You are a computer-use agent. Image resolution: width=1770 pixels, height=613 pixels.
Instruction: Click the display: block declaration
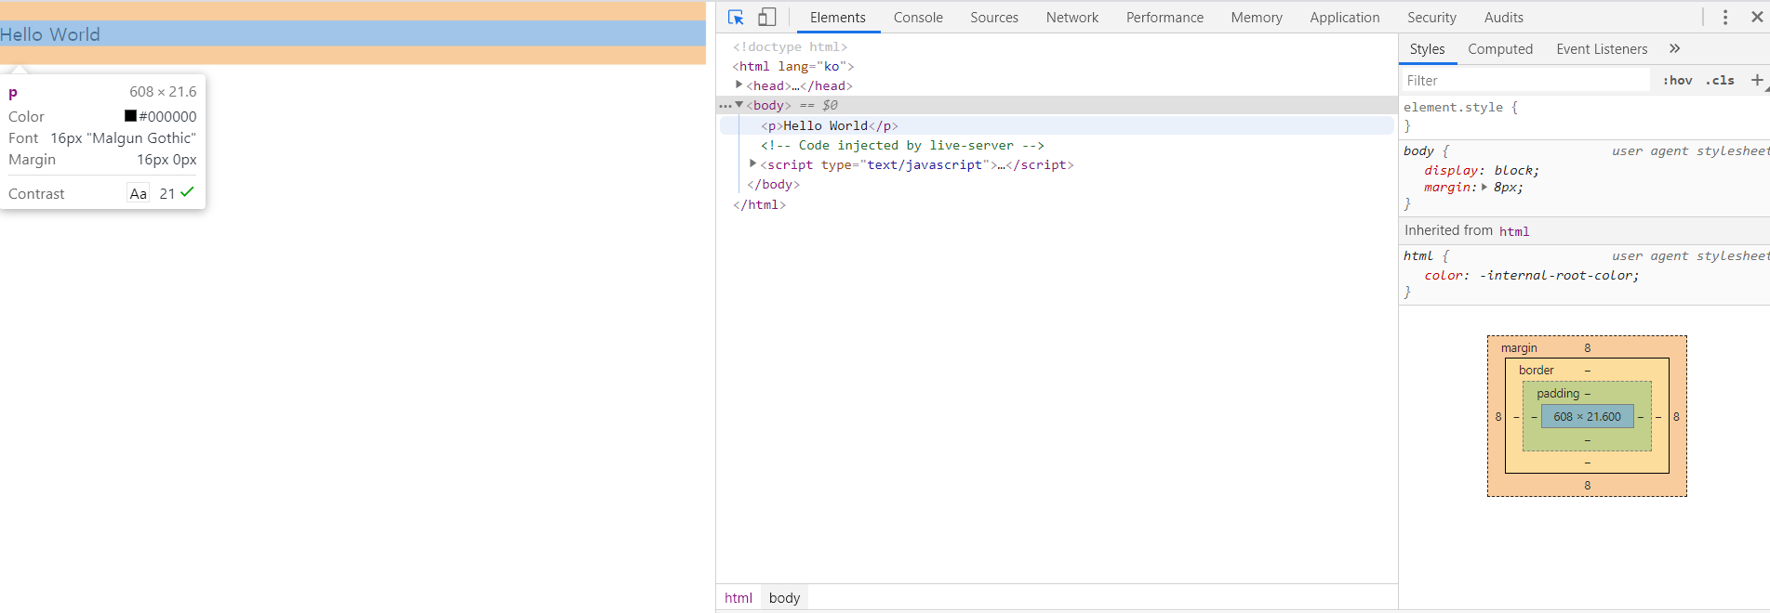pyautogui.click(x=1482, y=170)
